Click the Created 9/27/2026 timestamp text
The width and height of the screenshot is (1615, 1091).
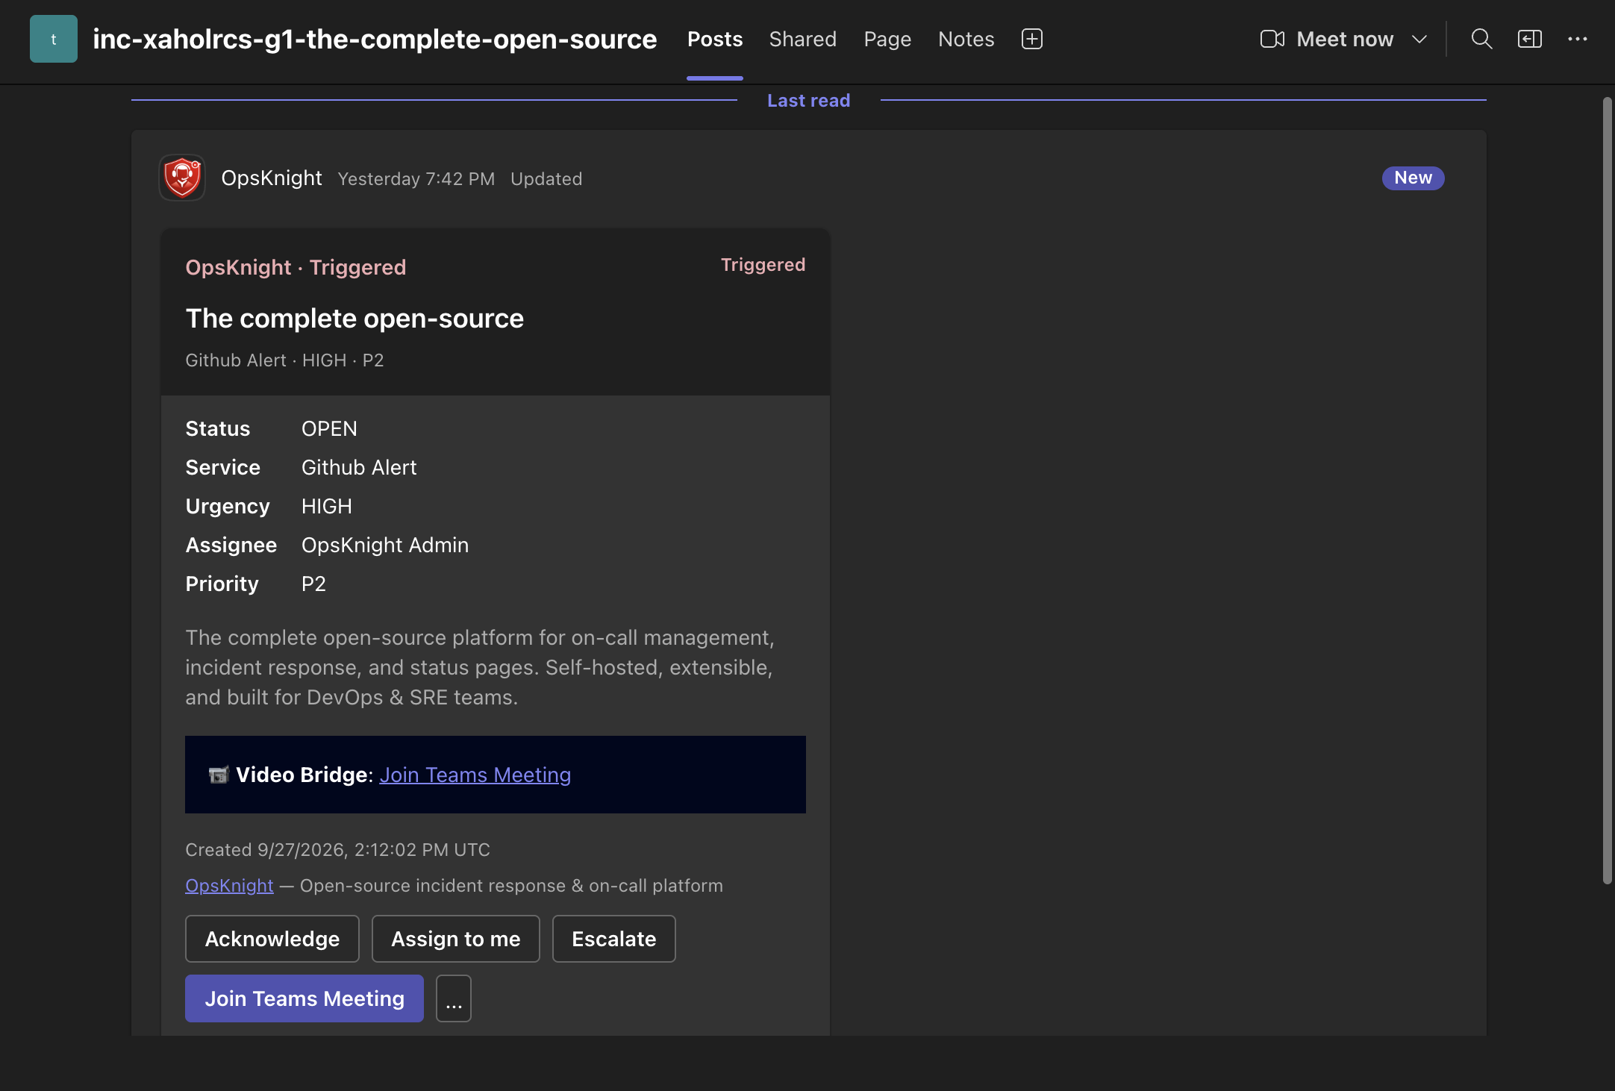tap(337, 850)
